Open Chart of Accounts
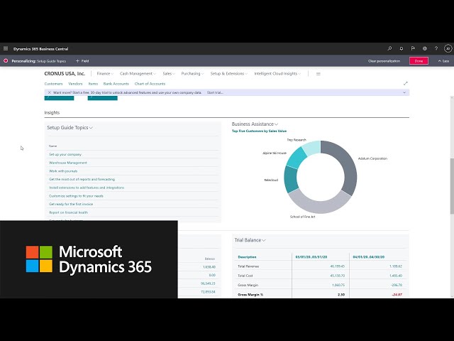Screen dimensions: 454x341 (x=150, y=83)
